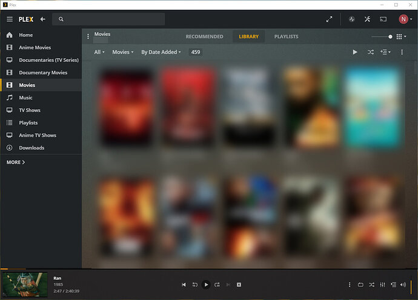
Task: Open the Movies type dropdown
Action: tap(122, 52)
